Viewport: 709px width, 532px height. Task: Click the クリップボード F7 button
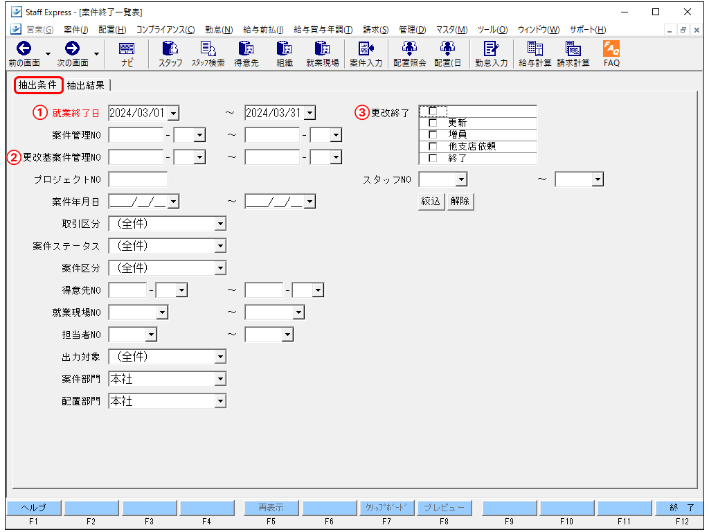tap(386, 508)
